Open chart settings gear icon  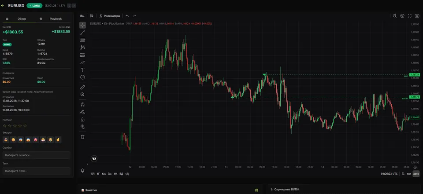pos(402,16)
